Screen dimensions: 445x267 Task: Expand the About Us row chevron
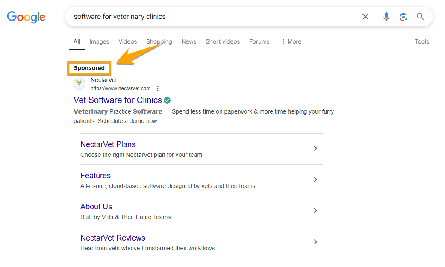point(315,211)
